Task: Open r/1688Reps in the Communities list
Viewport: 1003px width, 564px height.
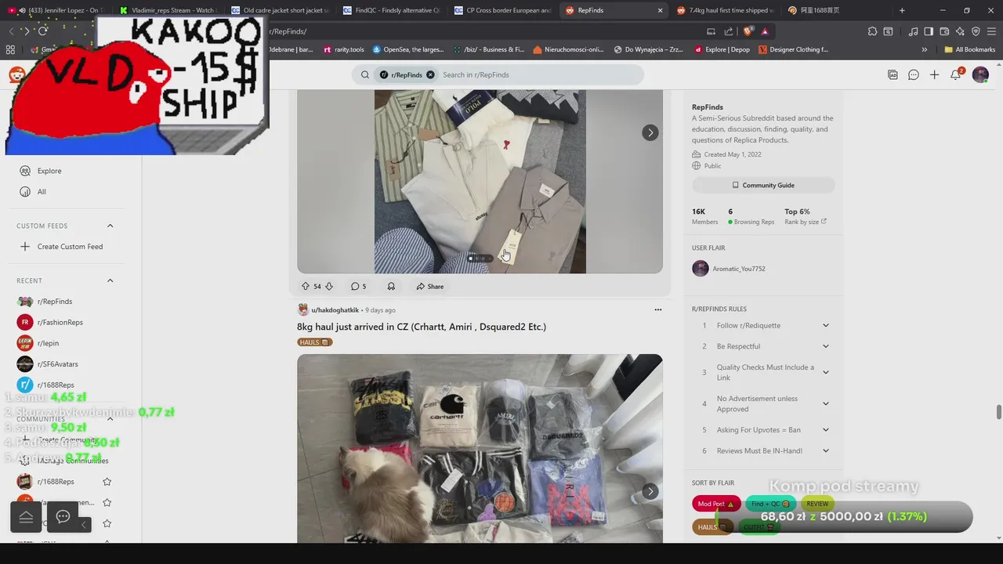Action: click(56, 482)
